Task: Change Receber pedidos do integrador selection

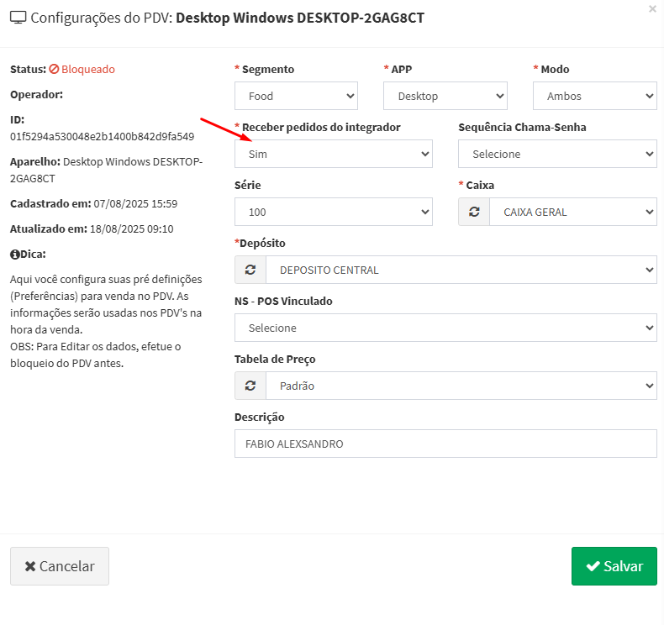Action: pos(333,155)
